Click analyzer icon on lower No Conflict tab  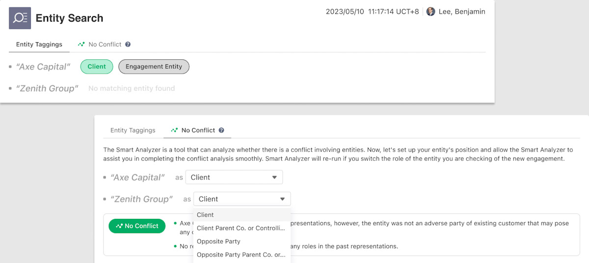coord(174,130)
